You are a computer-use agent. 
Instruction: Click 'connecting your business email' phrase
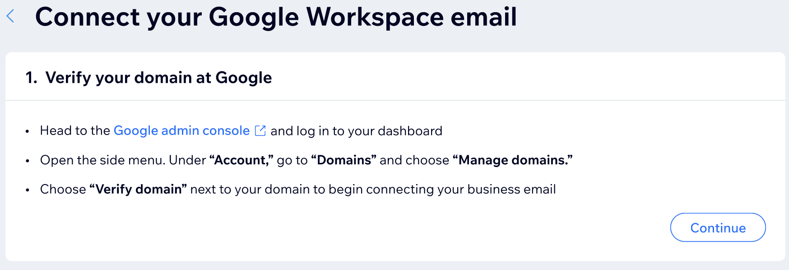pyautogui.click(x=461, y=189)
